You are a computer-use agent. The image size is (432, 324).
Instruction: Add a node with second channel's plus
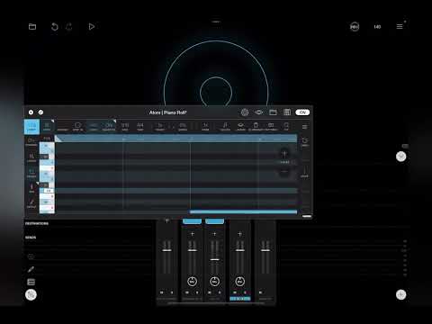193,234
